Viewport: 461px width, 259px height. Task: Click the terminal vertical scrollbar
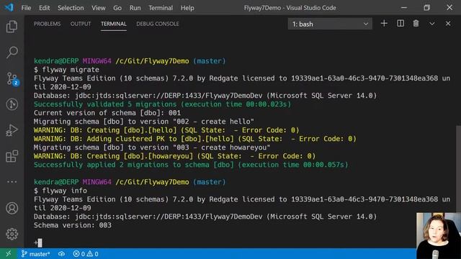[x=458, y=169]
